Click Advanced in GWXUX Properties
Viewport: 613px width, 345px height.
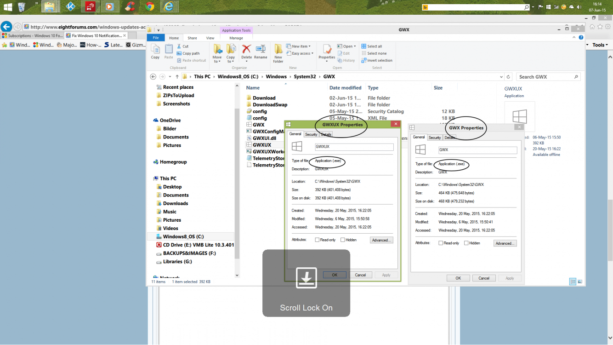[381, 240]
